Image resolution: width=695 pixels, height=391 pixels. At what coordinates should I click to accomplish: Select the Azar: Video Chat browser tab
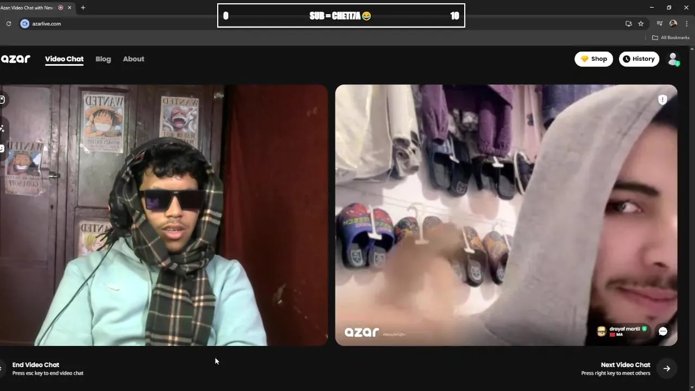(37, 8)
